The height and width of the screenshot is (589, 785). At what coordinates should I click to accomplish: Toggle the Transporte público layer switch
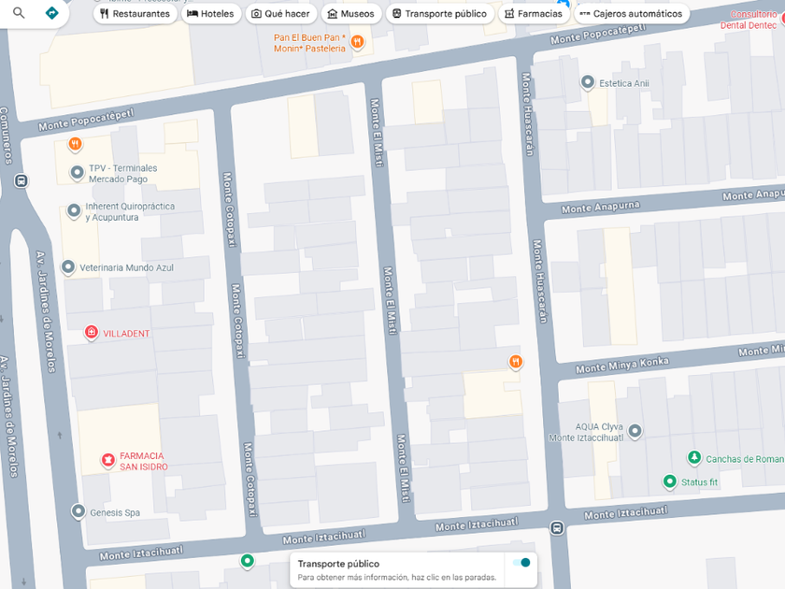[x=521, y=562]
